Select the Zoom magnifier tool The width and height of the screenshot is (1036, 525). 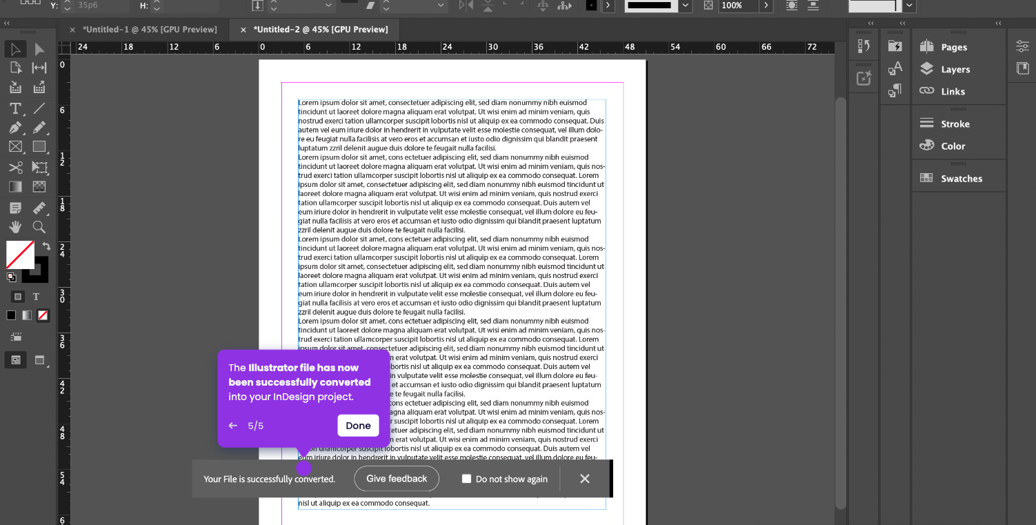(x=39, y=227)
